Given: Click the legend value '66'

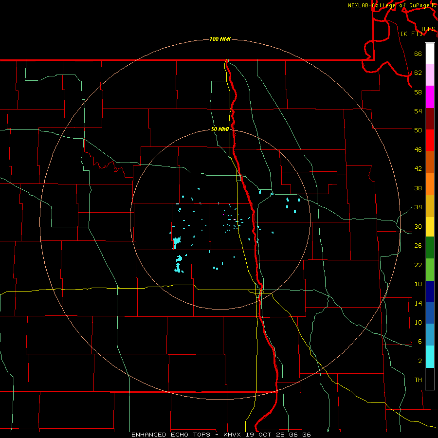Looking at the screenshot, I should tap(418, 54).
